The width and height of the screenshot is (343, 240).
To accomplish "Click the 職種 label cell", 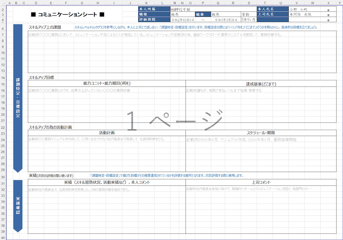I will [x=154, y=14].
